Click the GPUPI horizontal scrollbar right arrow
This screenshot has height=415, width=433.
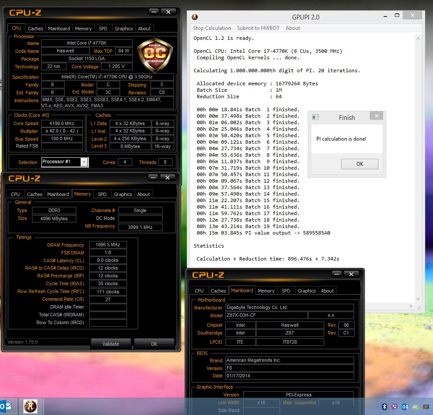coord(411,306)
